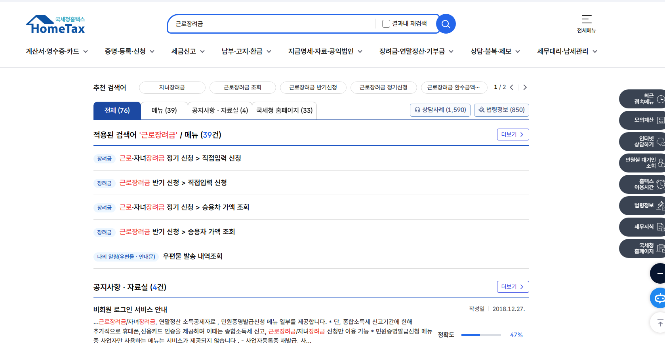Select suggested keyword 근로장려금 정기신청
Viewport: 665px width, 343px height.
point(384,87)
